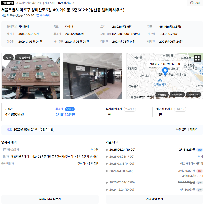Open 네이버지도 map link
Screen dimensions: 204x204
193,94
